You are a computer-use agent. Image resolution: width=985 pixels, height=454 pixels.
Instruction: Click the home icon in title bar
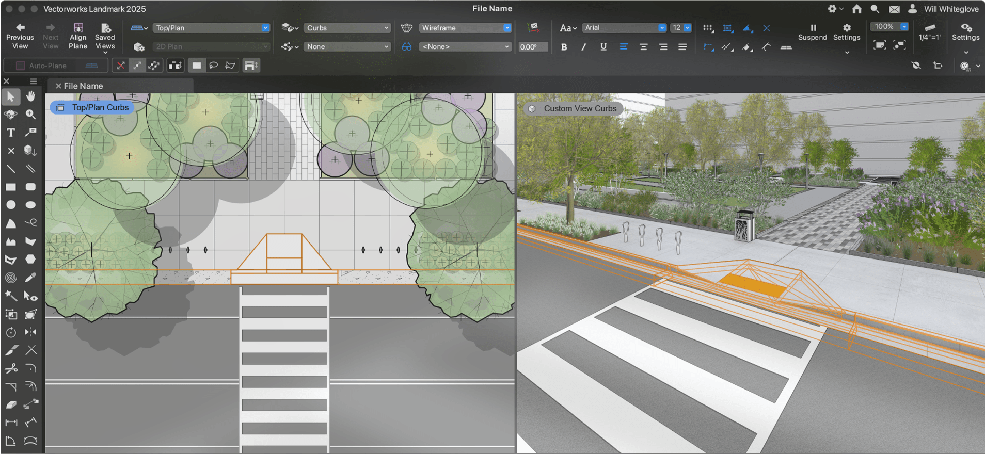coord(857,9)
